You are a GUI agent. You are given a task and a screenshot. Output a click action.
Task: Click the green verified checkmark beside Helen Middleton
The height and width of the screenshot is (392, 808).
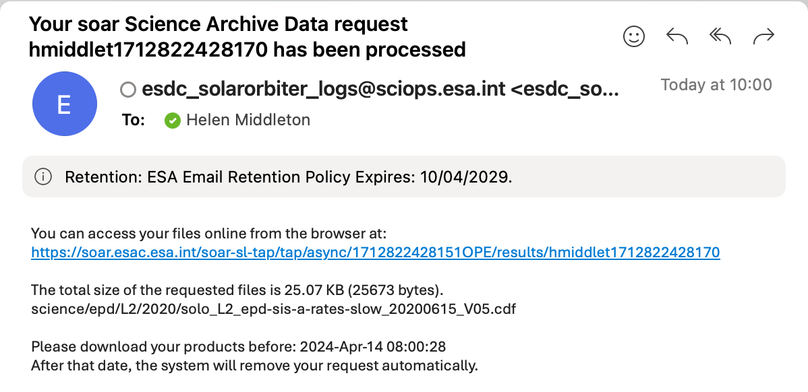(x=173, y=121)
